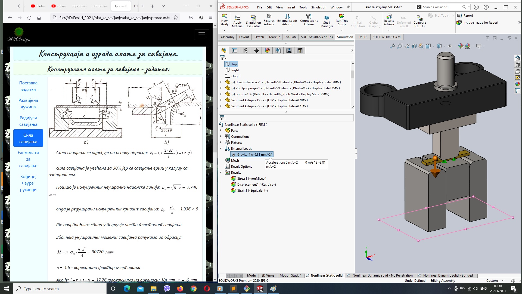The image size is (522, 294).
Task: Switch to the Evaluate tab
Action: point(290,37)
